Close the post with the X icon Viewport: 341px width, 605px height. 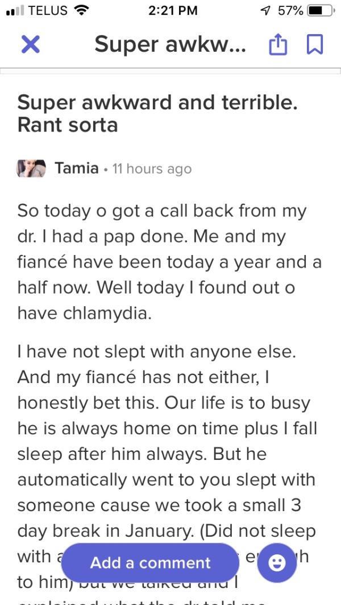[x=31, y=44]
